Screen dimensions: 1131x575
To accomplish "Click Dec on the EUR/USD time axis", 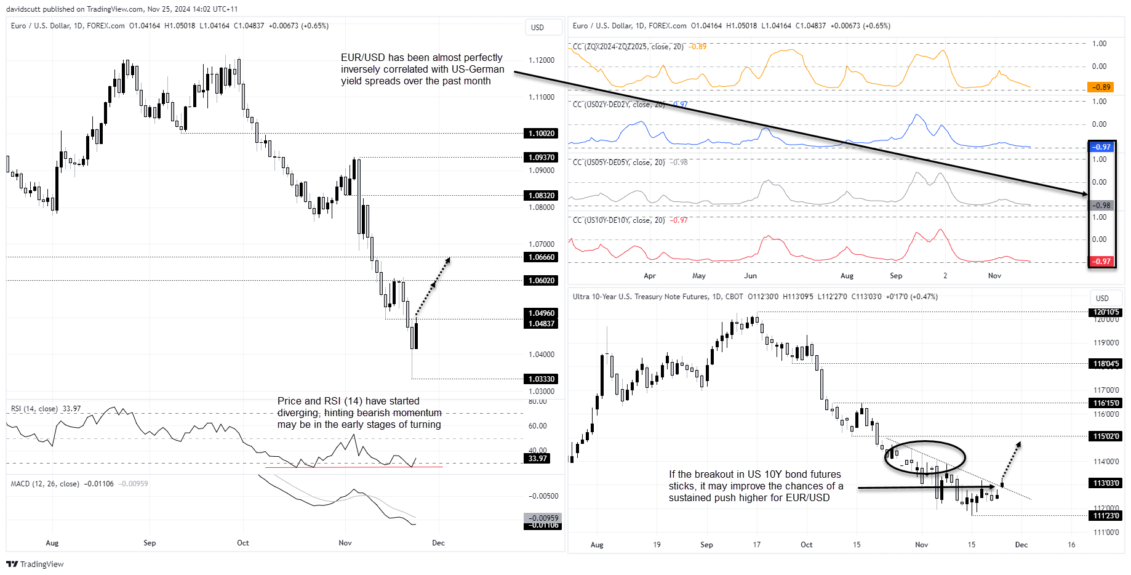I will tap(438, 543).
